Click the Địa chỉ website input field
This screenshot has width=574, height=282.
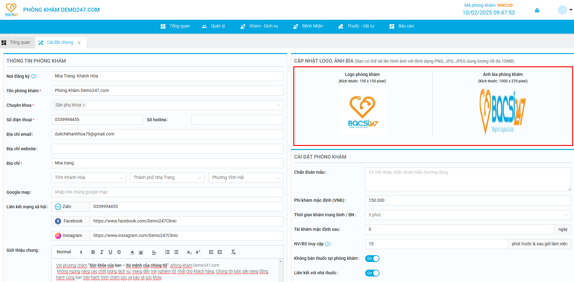tap(167, 149)
